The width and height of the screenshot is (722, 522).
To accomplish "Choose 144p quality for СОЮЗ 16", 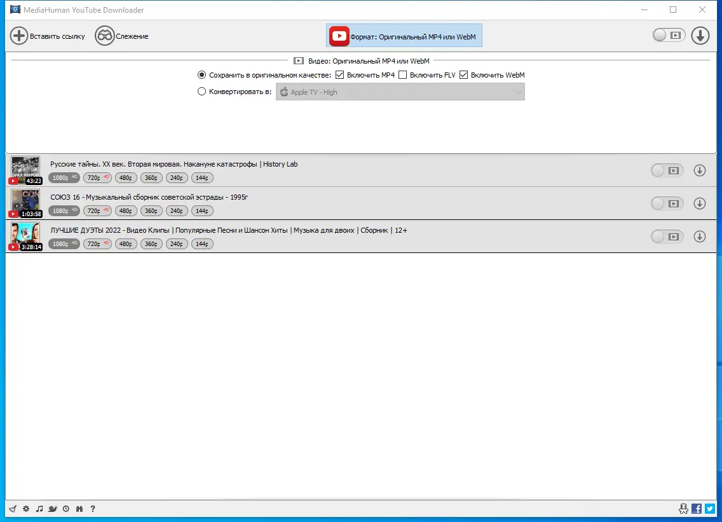I will tap(202, 211).
